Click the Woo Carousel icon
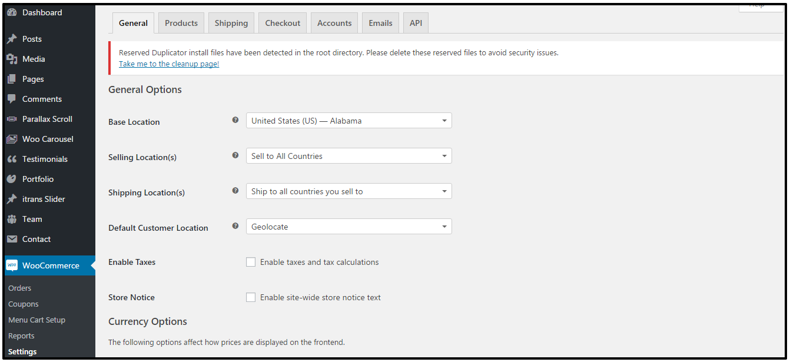 (x=12, y=139)
